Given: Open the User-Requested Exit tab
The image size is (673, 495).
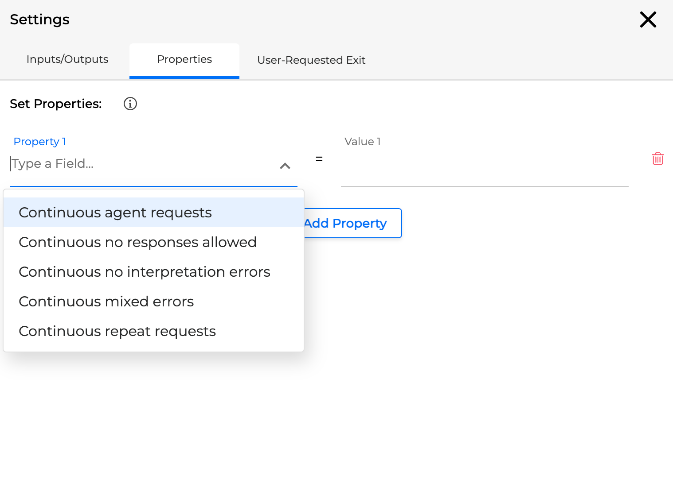Looking at the screenshot, I should click(x=311, y=60).
